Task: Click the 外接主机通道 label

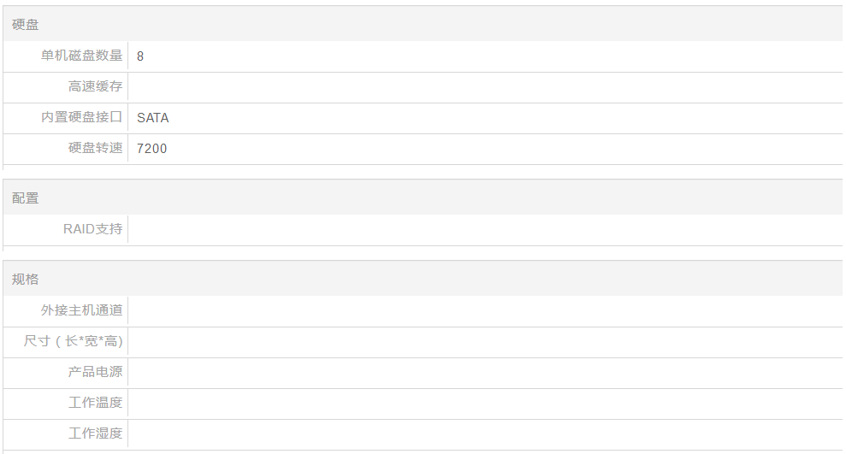Action: [81, 310]
